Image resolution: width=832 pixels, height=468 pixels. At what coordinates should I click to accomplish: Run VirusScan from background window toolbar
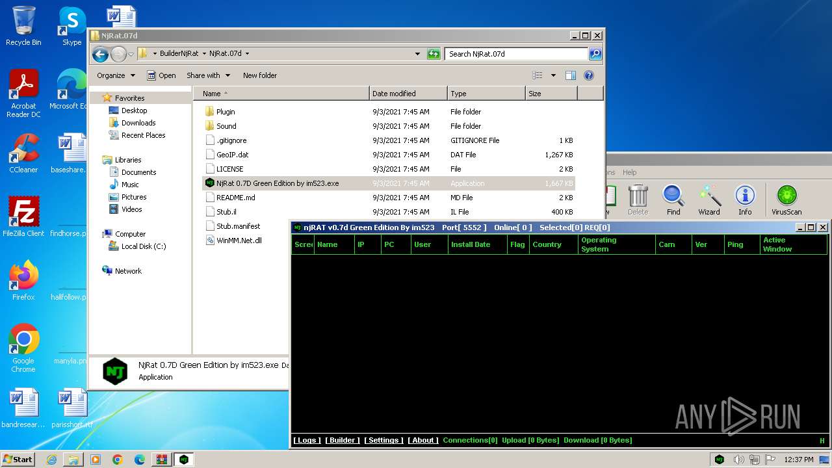point(786,200)
